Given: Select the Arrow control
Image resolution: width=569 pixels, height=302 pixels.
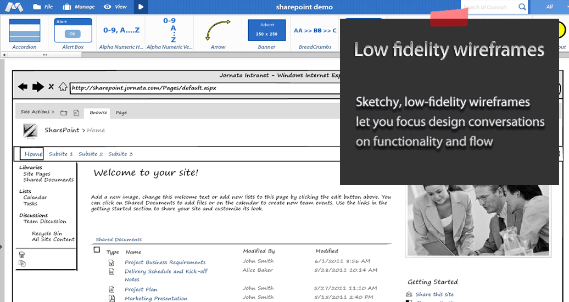Looking at the screenshot, I should (x=217, y=33).
